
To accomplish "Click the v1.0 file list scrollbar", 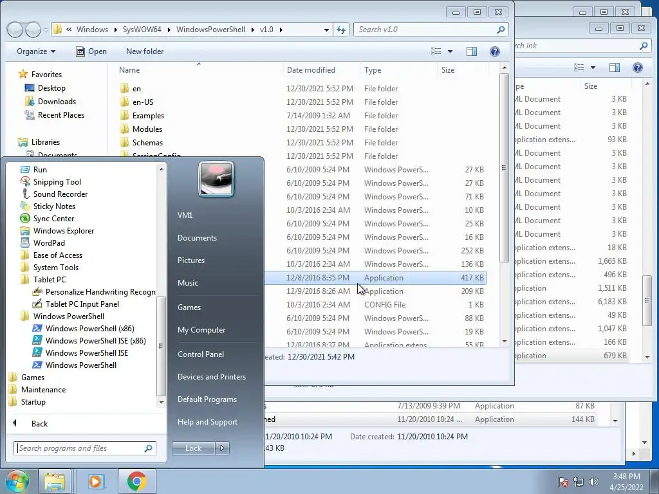I will [x=505, y=168].
